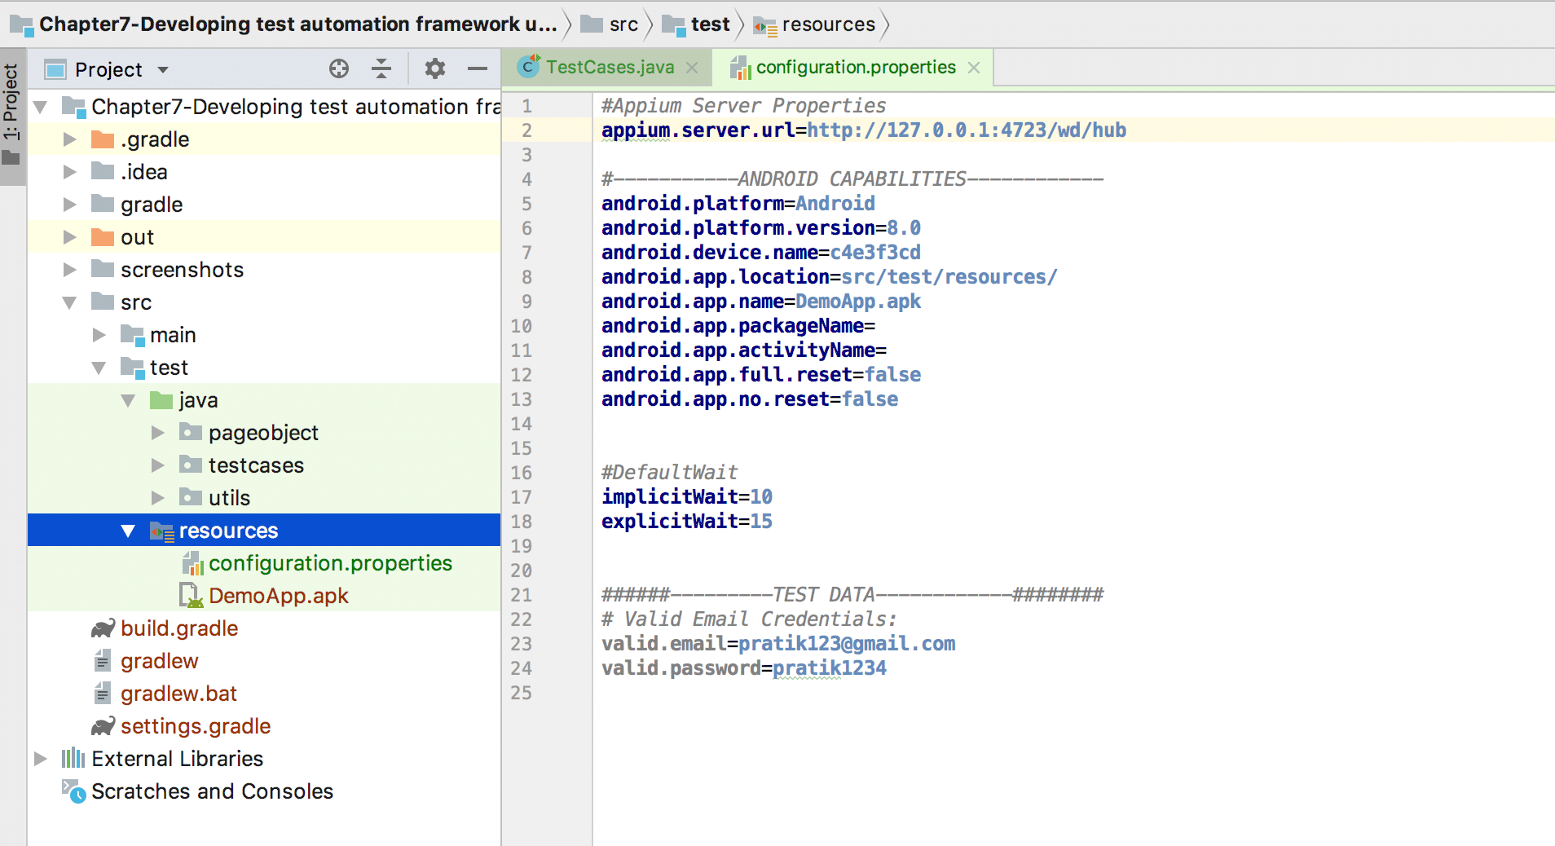Select the utils package icon
Image resolution: width=1555 pixels, height=846 pixels.
point(191,497)
